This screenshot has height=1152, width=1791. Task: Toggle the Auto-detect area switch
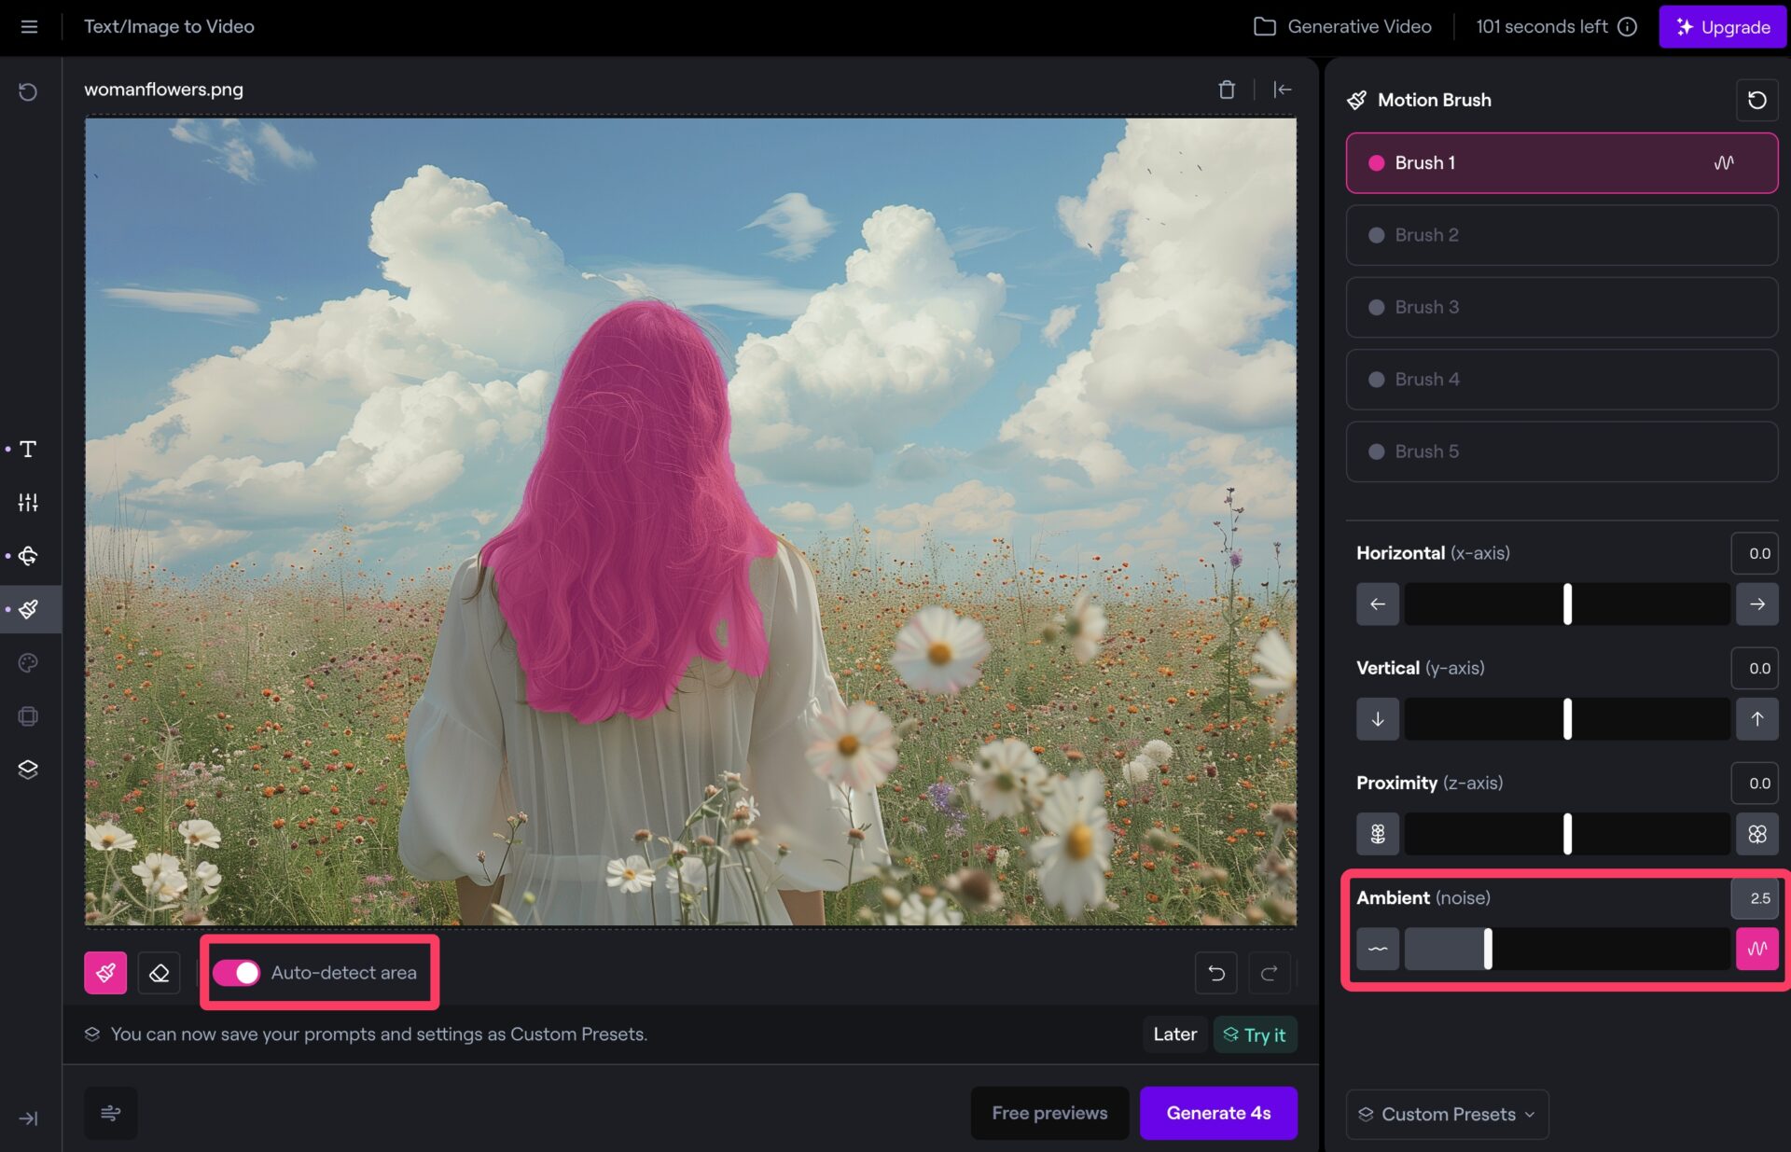point(236,973)
